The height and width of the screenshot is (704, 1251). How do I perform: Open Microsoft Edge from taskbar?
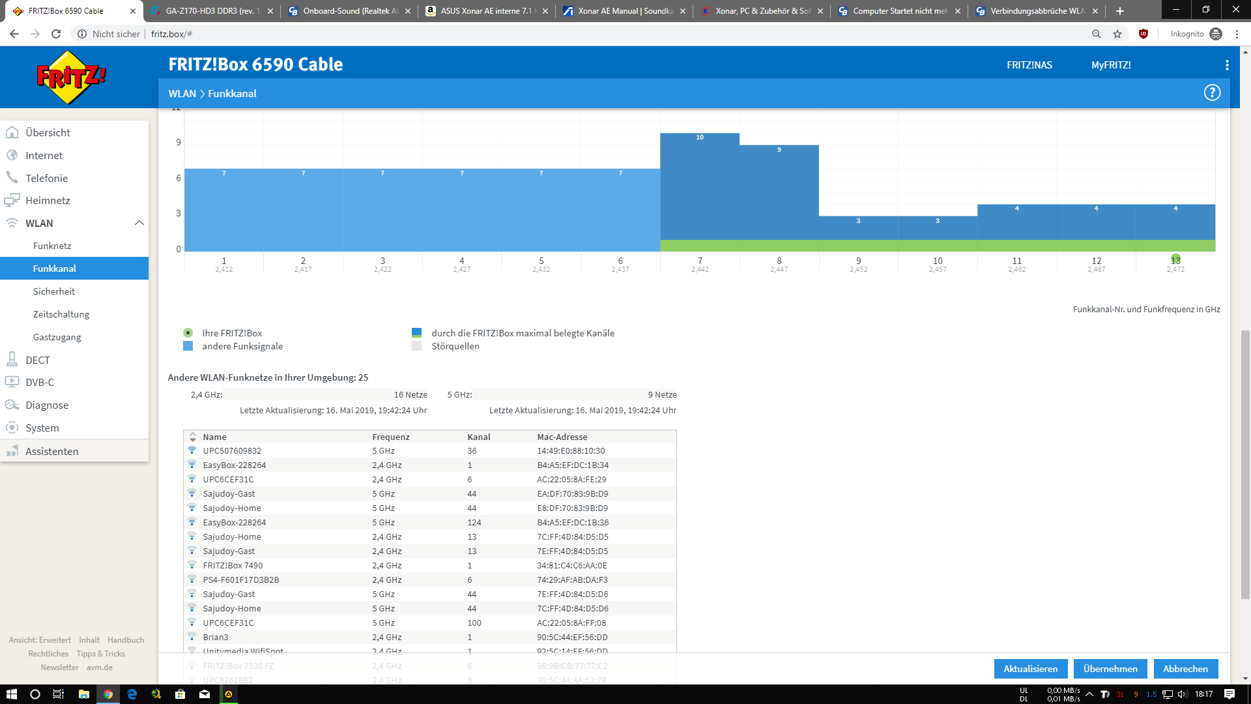pyautogui.click(x=132, y=694)
